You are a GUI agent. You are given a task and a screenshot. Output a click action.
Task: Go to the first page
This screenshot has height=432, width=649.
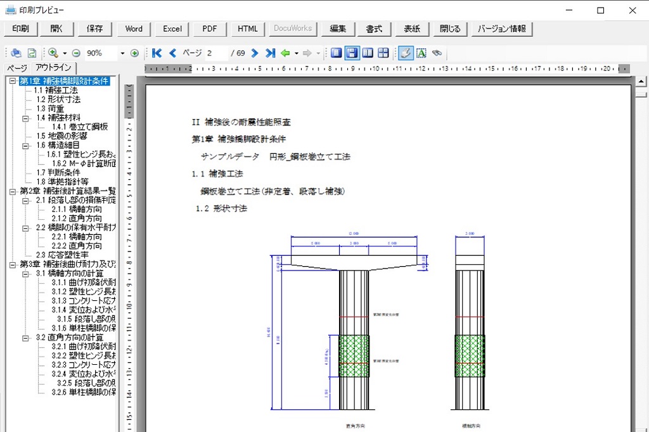[157, 53]
